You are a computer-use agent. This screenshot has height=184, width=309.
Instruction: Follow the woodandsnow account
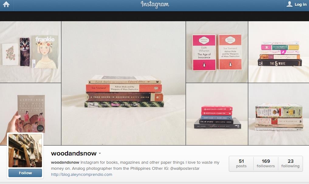[x=25, y=173]
